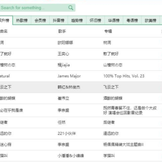Viewport: 162px width, 162px height.
Task: Click the 专辑 column header
Action: (108, 31)
